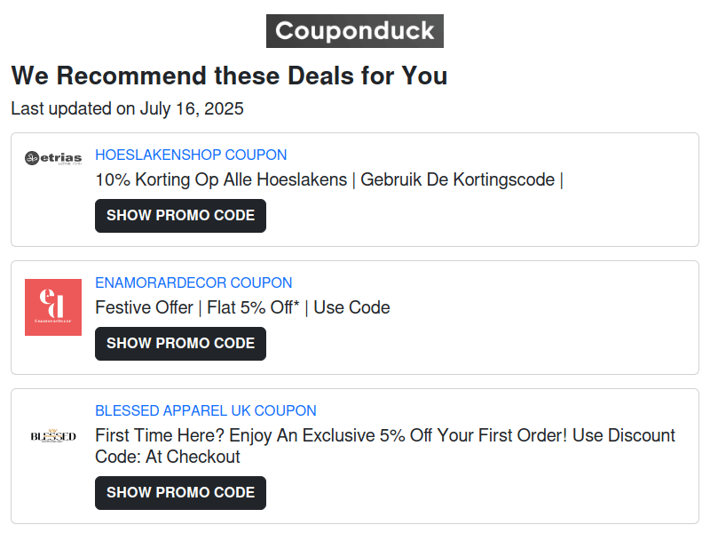Viewport: 710px width, 533px height.
Task: Click the 'We Recommend these Deals' heading
Action: (x=228, y=76)
